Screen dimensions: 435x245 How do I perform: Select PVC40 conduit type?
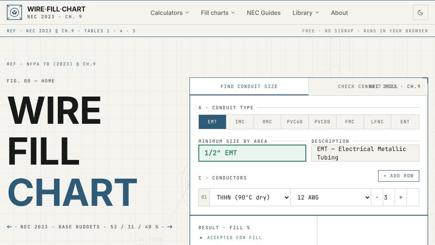tap(295, 122)
